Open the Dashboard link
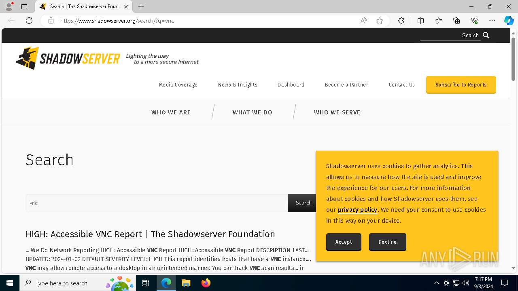The width and height of the screenshot is (518, 291). tap(291, 85)
